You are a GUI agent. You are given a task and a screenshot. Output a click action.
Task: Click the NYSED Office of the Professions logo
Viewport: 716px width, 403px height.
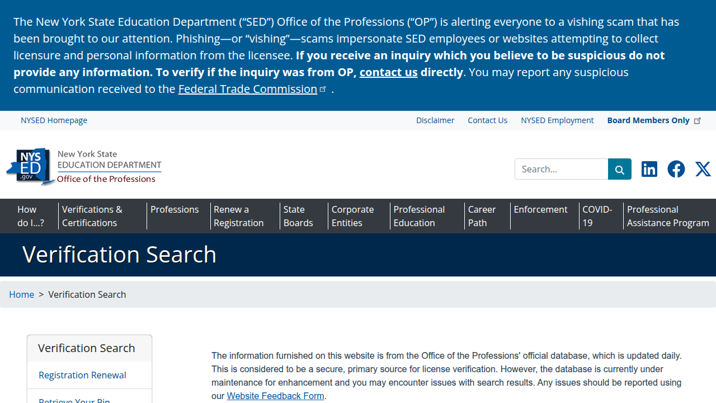pos(84,167)
